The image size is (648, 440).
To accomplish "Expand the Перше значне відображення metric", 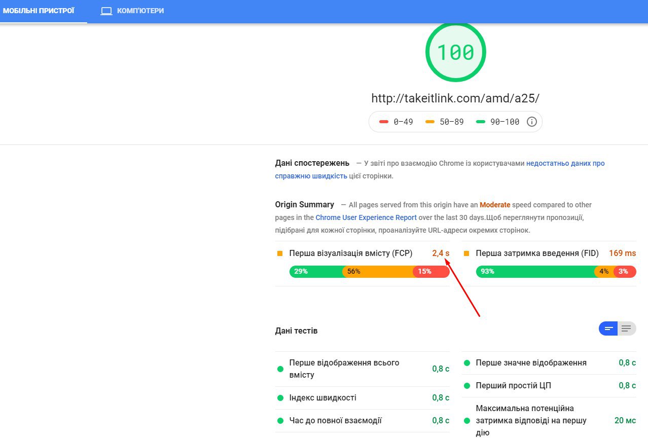I will pos(531,363).
